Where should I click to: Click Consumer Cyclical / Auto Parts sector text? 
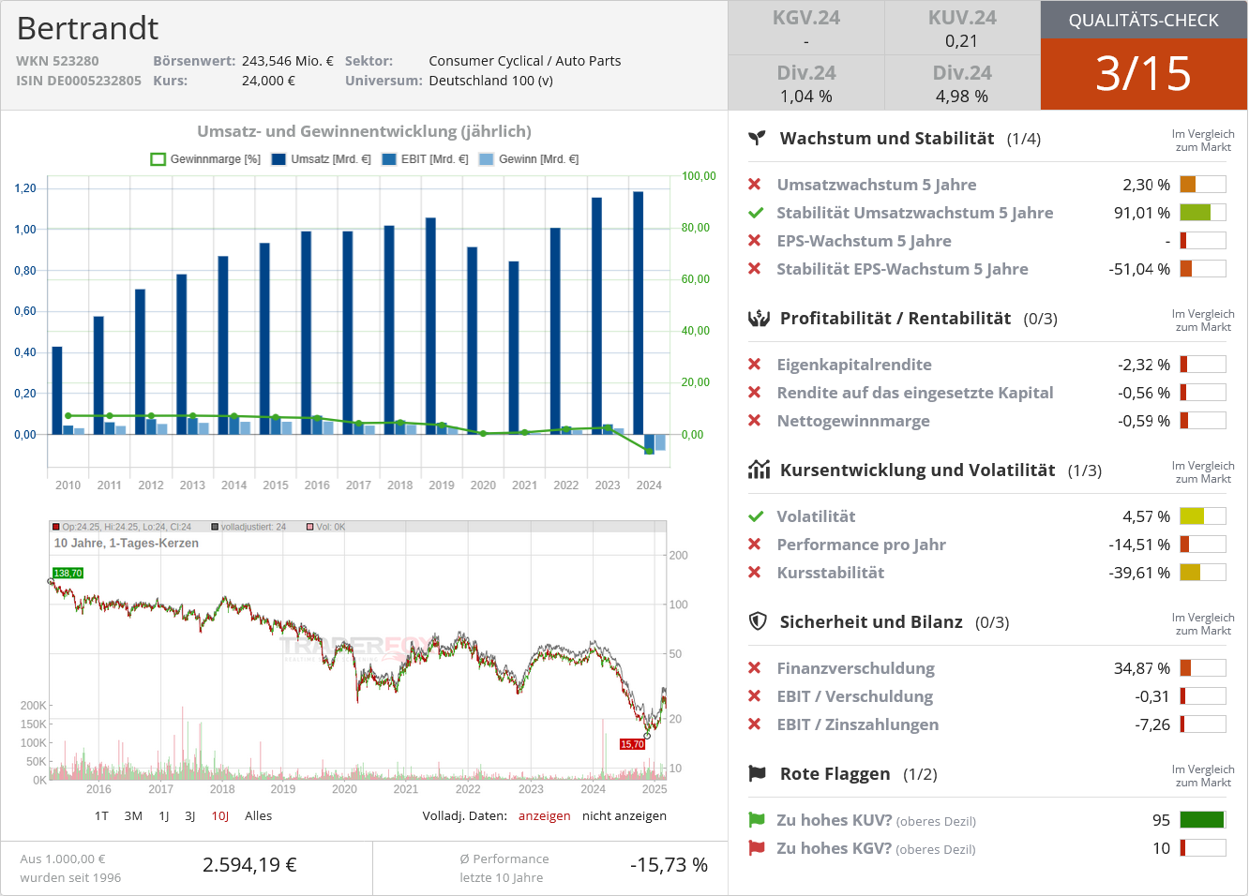tap(525, 61)
